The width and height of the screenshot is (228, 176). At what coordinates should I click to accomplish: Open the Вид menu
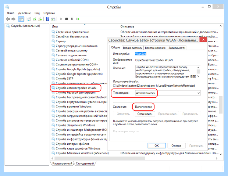37,13
